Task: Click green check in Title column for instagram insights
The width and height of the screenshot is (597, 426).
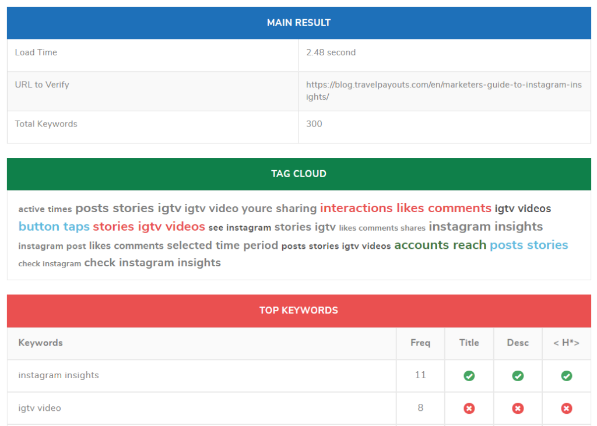Action: (x=469, y=376)
